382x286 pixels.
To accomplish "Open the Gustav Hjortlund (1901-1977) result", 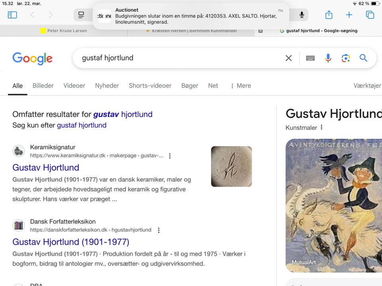I will click(x=71, y=242).
